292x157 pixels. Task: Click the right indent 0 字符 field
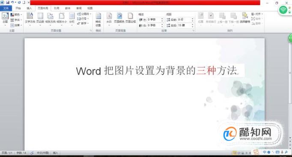tap(154, 25)
